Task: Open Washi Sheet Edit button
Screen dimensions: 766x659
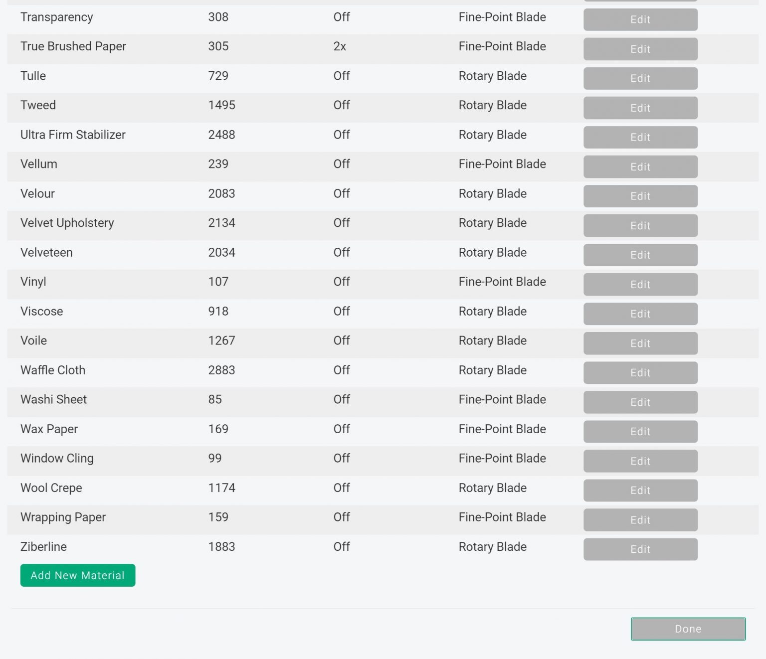Action: click(x=640, y=402)
